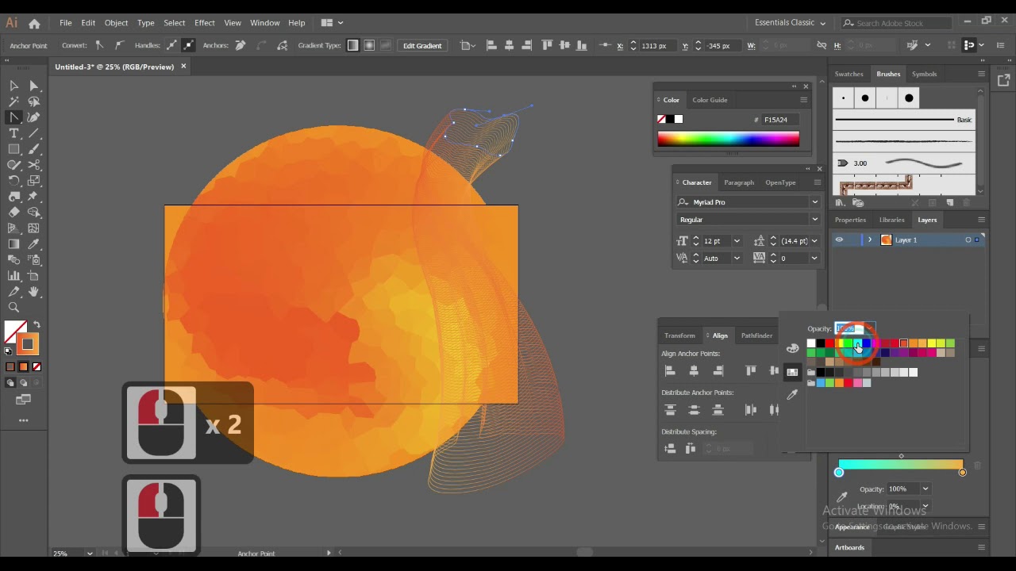Open Edit Toolbar three dots
The image size is (1016, 571).
point(23,420)
